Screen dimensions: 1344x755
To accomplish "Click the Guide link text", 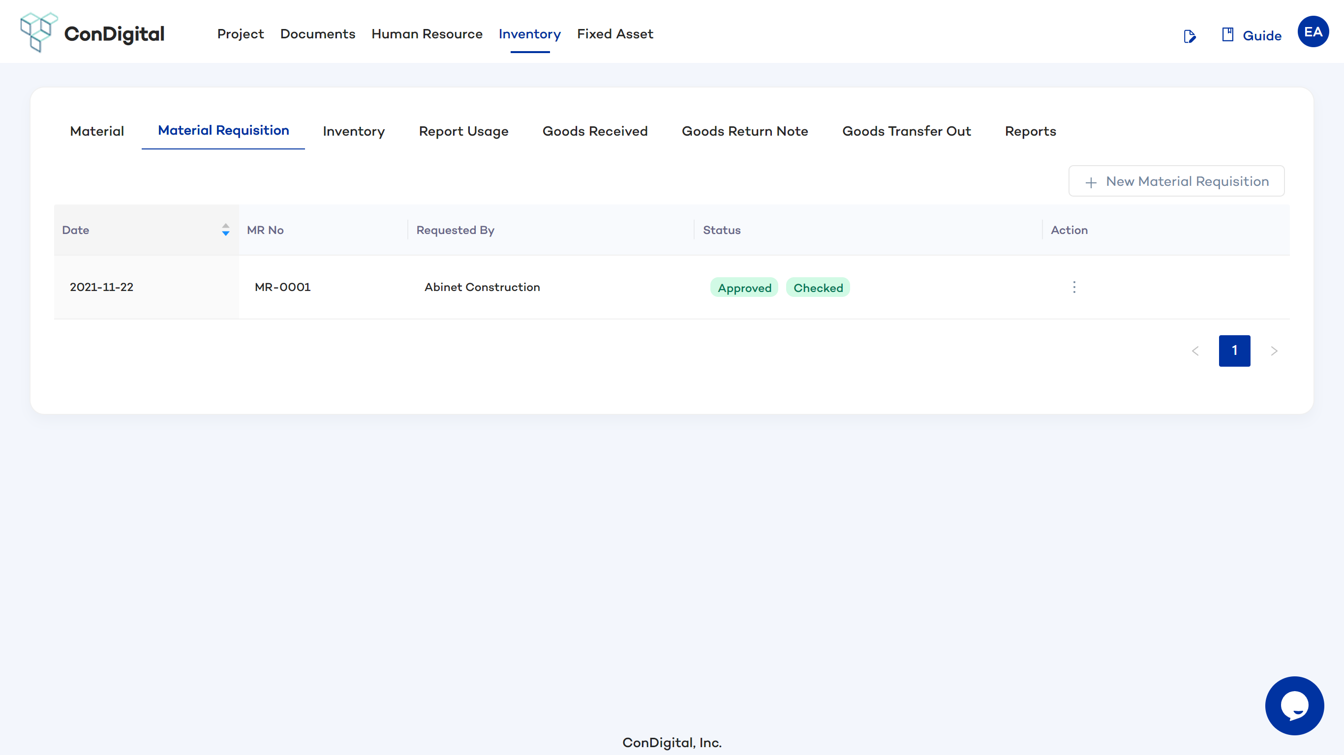I will click(1261, 35).
